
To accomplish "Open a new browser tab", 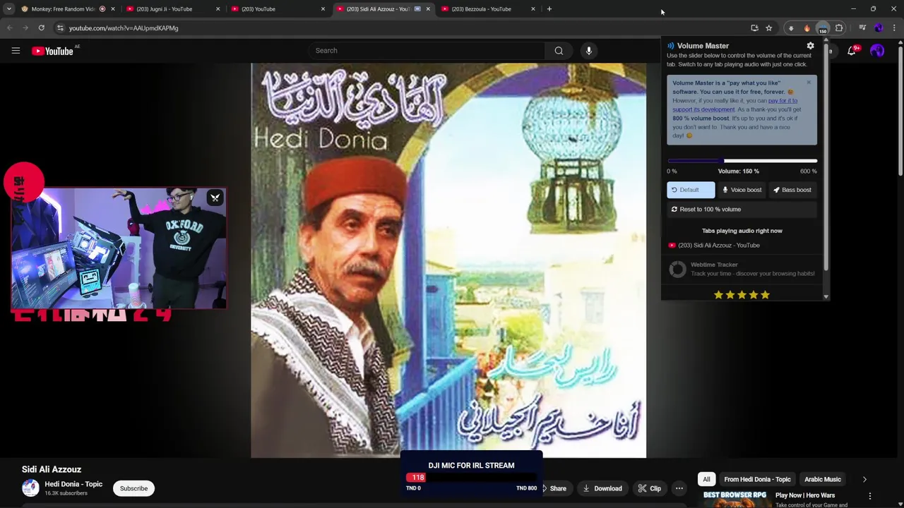I will [549, 9].
